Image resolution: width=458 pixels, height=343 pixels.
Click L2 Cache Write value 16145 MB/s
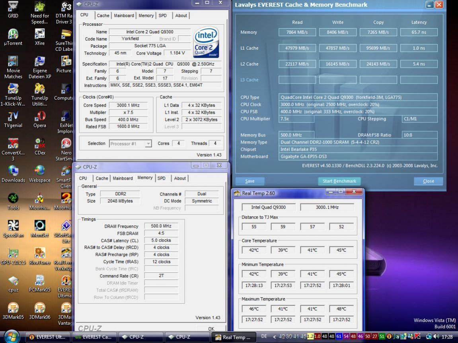pyautogui.click(x=337, y=64)
